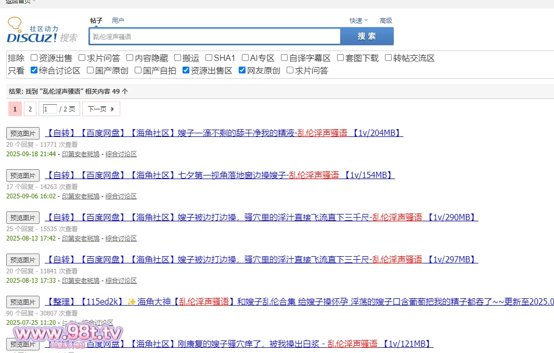
Task: Click the Discuz! logo
Action: (x=42, y=31)
